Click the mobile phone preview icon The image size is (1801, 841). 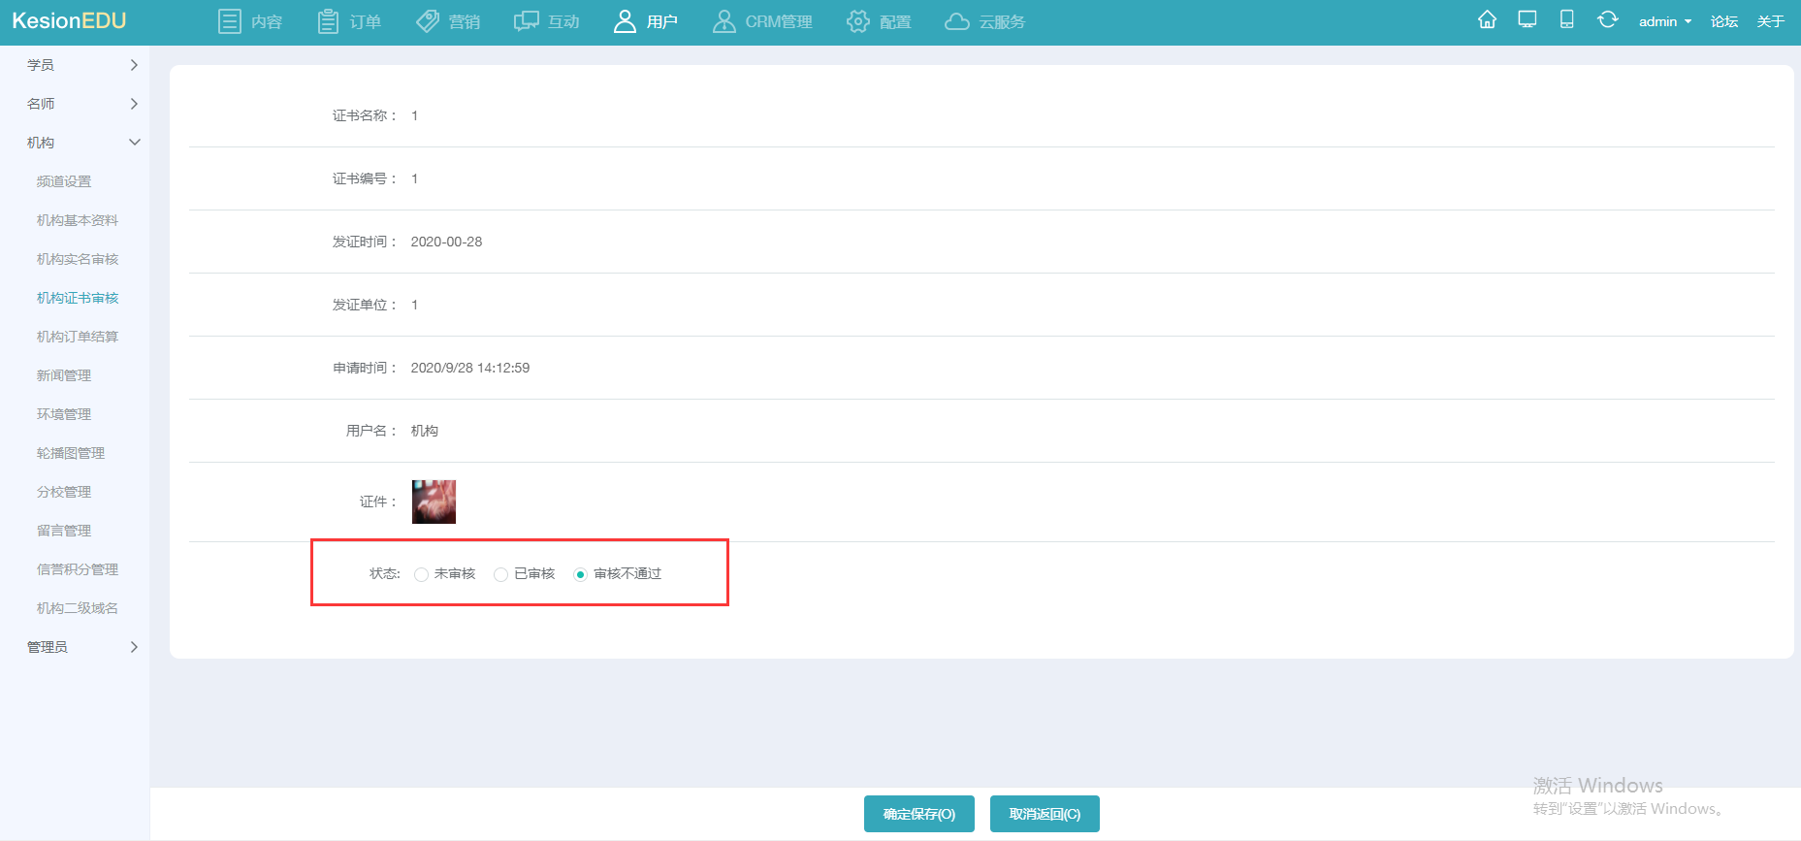1566,20
